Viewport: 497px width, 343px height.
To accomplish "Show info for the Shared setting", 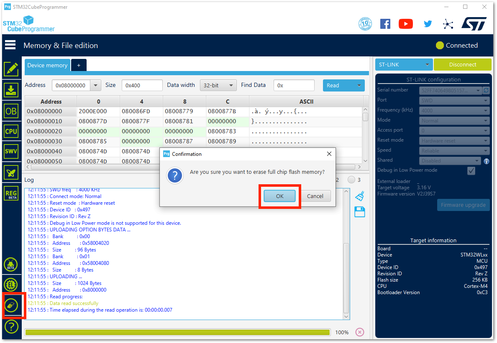I will [x=487, y=161].
